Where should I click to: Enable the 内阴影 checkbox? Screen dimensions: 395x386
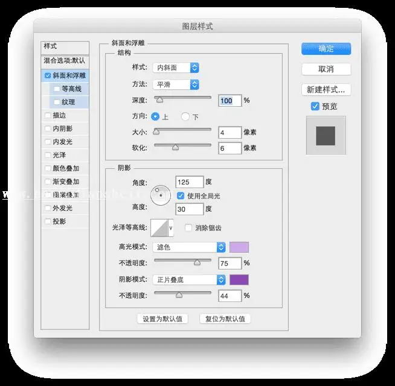[48, 128]
